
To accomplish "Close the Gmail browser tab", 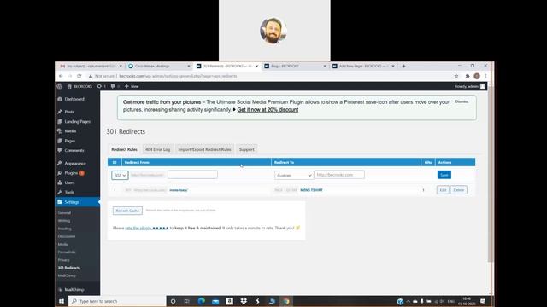I will [x=121, y=66].
